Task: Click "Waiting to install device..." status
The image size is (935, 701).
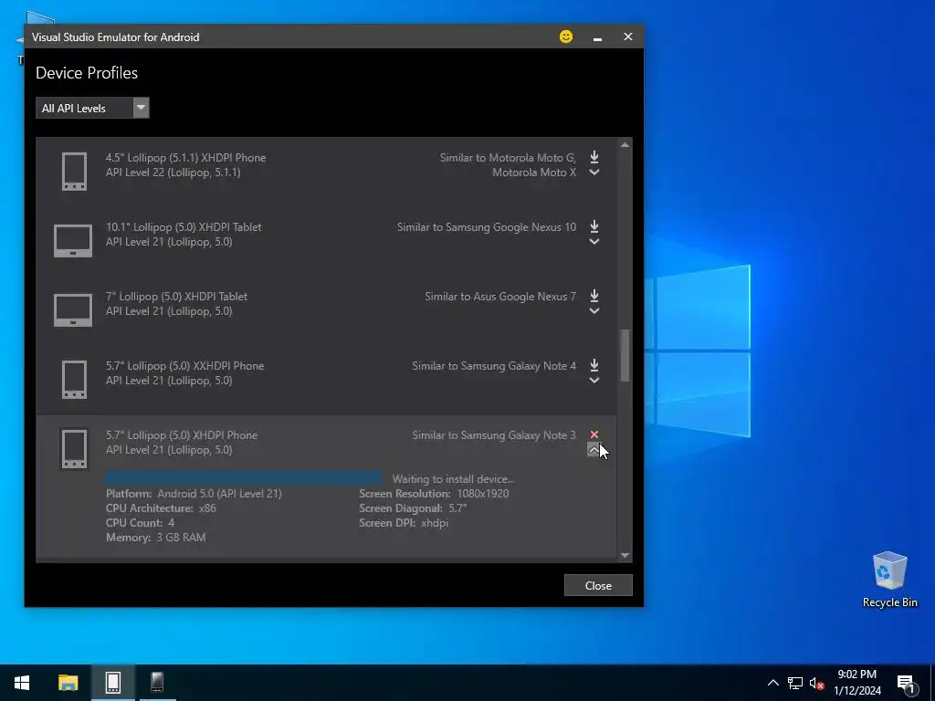Action: (x=453, y=478)
